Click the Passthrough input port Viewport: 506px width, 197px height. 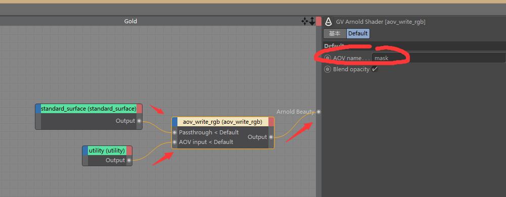point(174,132)
